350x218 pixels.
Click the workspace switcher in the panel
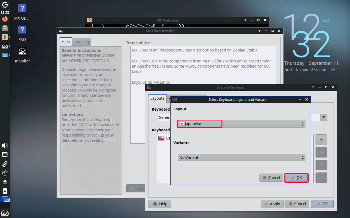click(5, 199)
